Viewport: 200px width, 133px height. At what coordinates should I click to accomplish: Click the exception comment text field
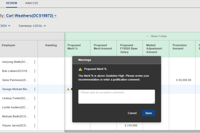click(x=117, y=96)
